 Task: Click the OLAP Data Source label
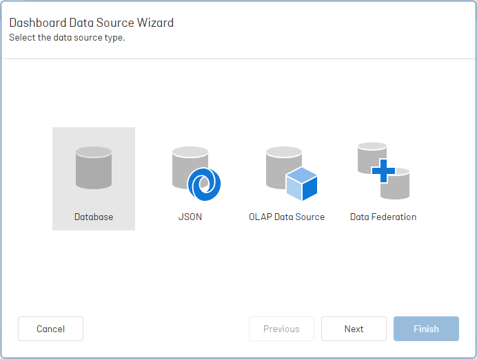[287, 217]
